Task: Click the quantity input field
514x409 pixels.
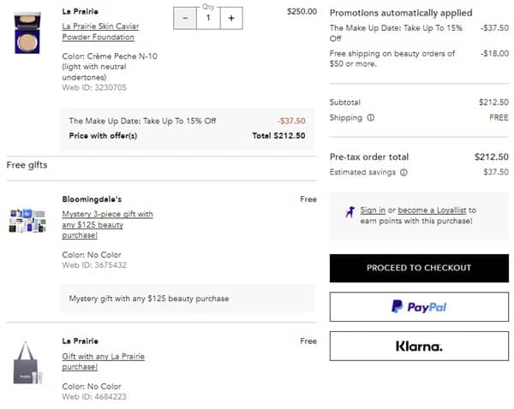Action: [x=207, y=18]
